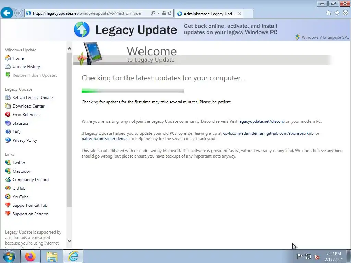This screenshot has width=351, height=263.
Task: Click the Twitter globe icon
Action: tap(8, 162)
